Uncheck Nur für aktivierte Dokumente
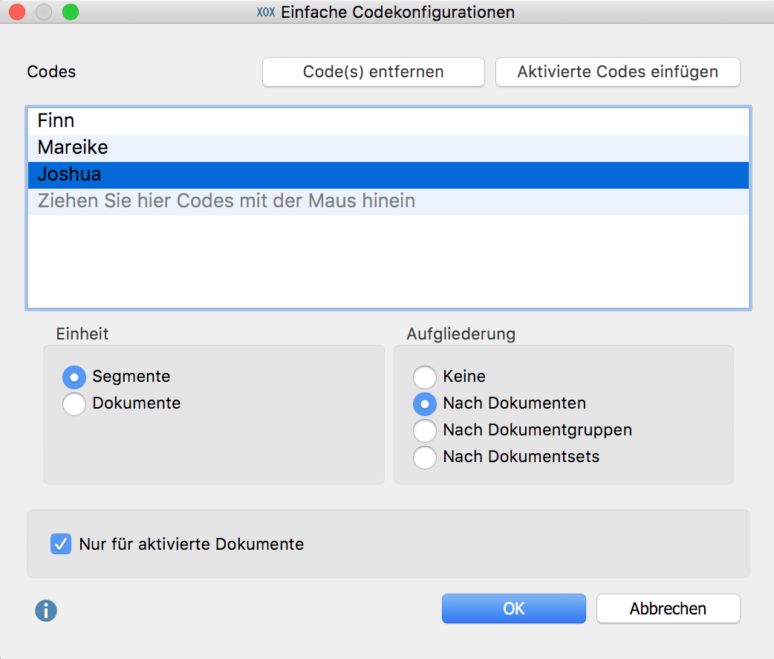Viewport: 774px width, 659px height. click(x=61, y=544)
